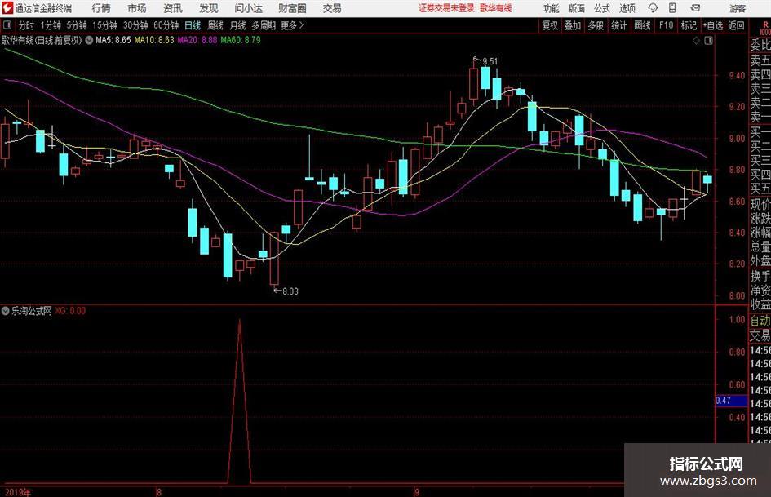Open the 版面 menu

(x=577, y=8)
